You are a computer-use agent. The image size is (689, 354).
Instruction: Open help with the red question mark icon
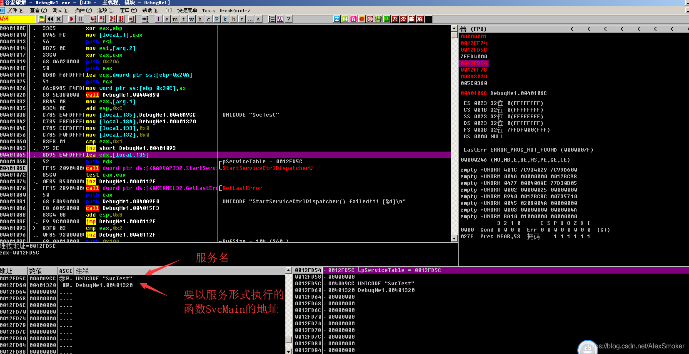point(289,19)
